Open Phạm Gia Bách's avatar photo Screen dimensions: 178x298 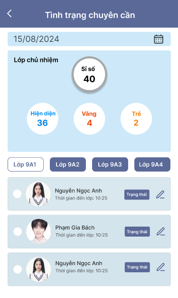(x=38, y=231)
